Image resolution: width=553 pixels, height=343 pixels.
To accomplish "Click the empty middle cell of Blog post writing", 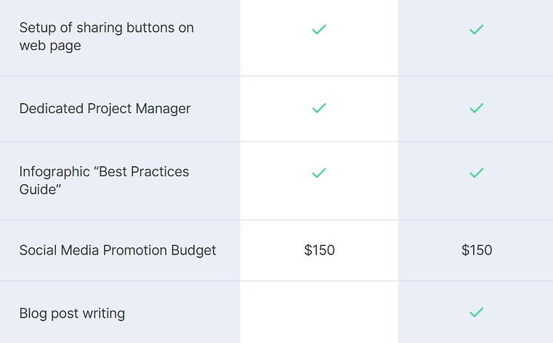I will click(x=319, y=313).
